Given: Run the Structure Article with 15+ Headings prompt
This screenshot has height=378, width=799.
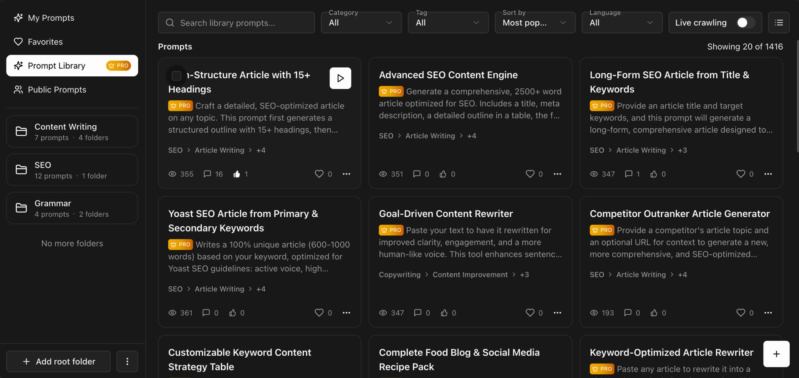Looking at the screenshot, I should [x=340, y=78].
